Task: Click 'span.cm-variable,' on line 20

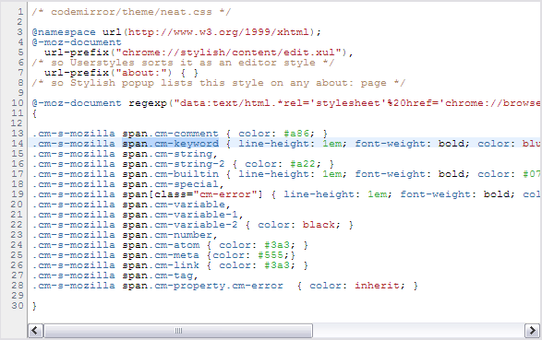Action: (x=176, y=205)
